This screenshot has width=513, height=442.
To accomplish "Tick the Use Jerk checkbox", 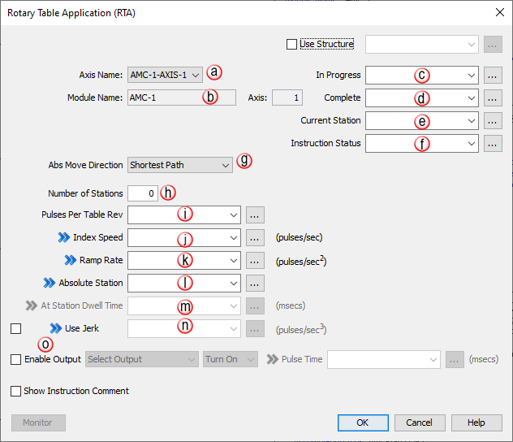I will [x=16, y=329].
